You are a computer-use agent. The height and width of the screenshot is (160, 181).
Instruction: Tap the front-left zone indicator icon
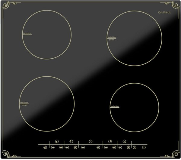coord(57,141)
